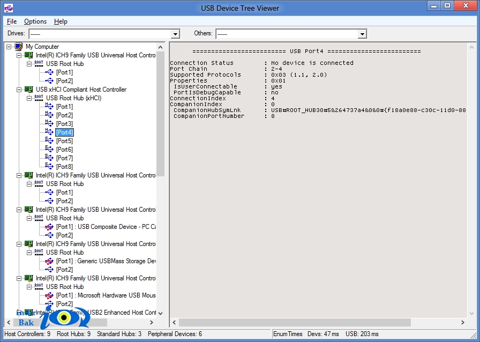Collapse the first Intel ICH9 Universal Host Controller node
The image size is (480, 342).
coord(19,55)
